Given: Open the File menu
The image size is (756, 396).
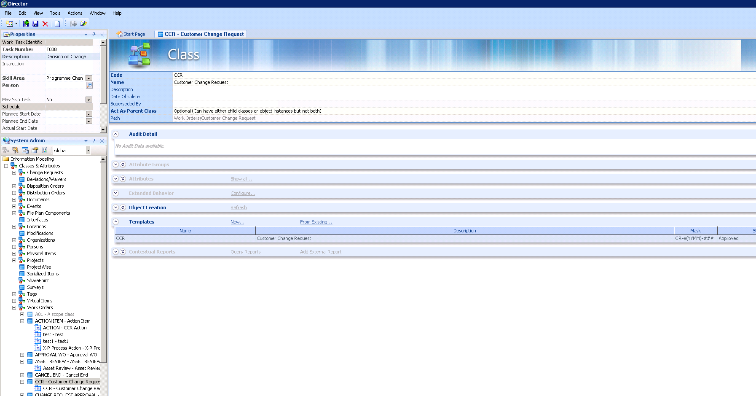Looking at the screenshot, I should [x=8, y=13].
